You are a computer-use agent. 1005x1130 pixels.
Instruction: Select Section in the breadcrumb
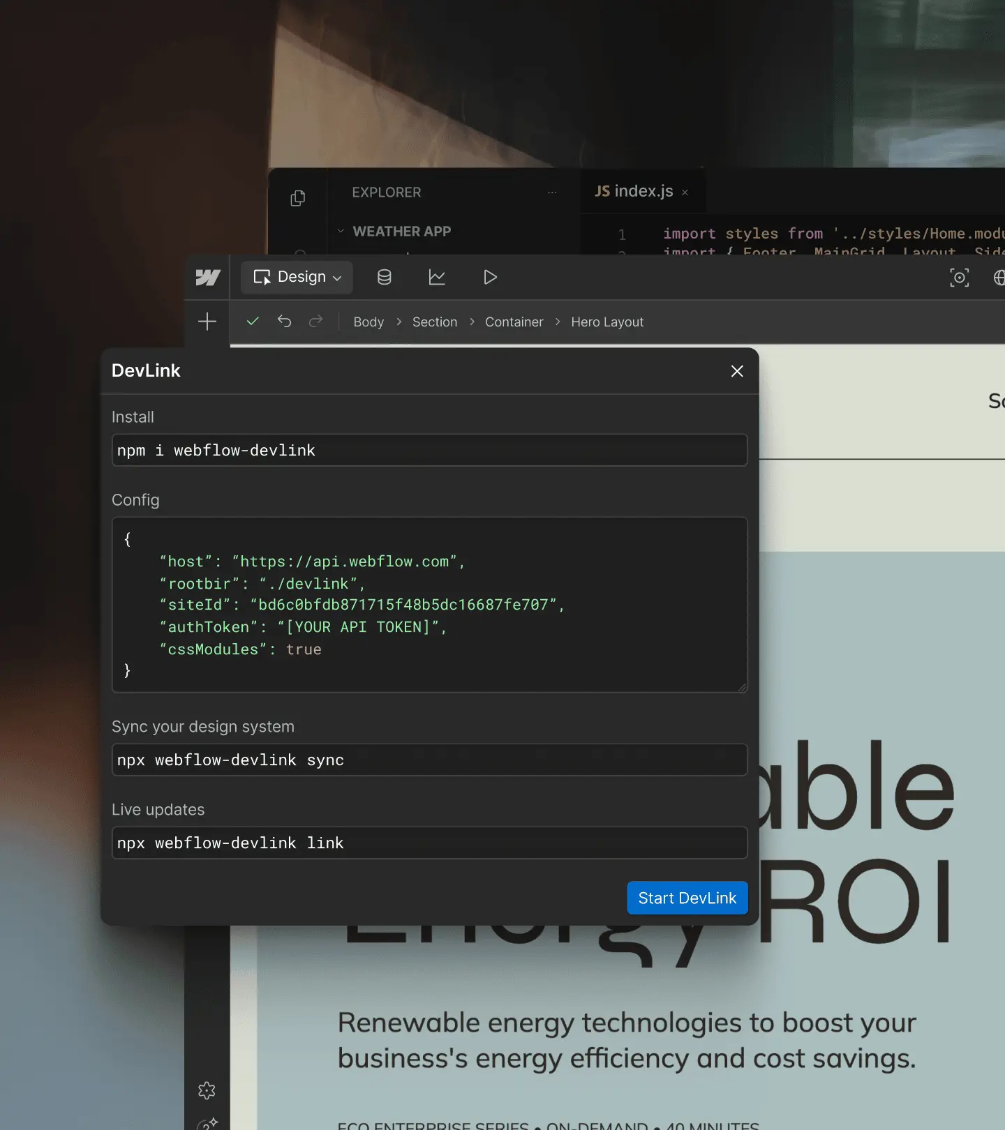coord(435,322)
